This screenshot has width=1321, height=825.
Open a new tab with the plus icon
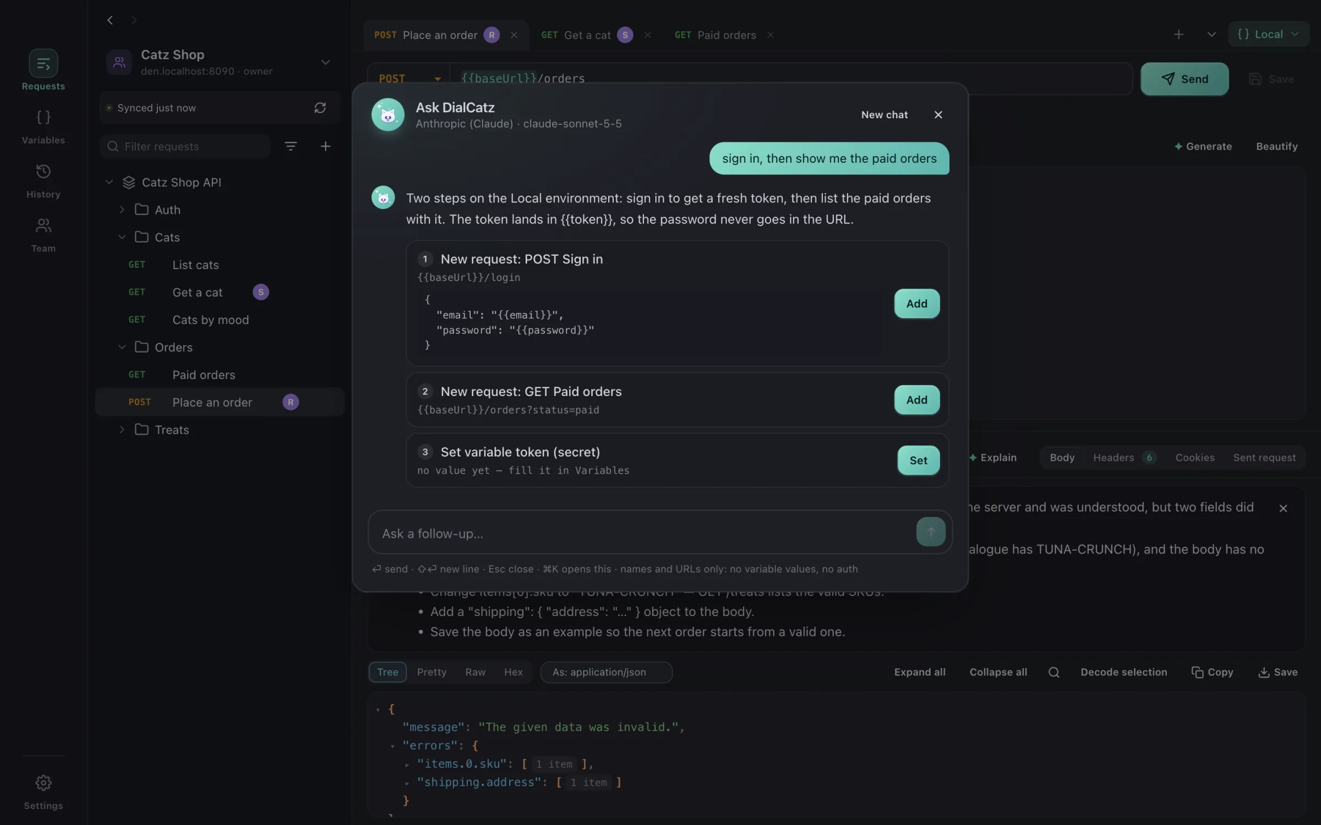1178,34
